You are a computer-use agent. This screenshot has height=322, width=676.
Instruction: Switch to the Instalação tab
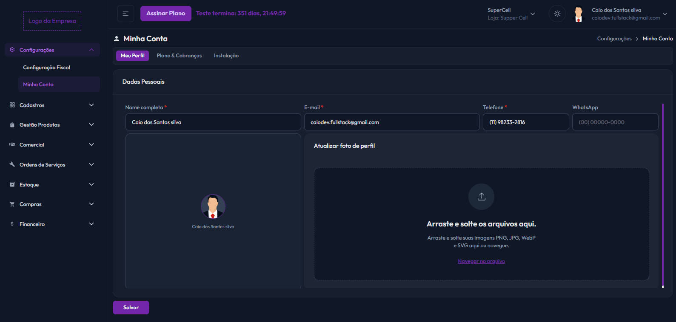coord(226,56)
